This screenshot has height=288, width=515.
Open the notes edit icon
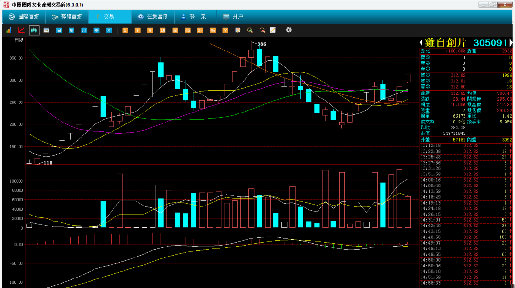[x=238, y=30]
